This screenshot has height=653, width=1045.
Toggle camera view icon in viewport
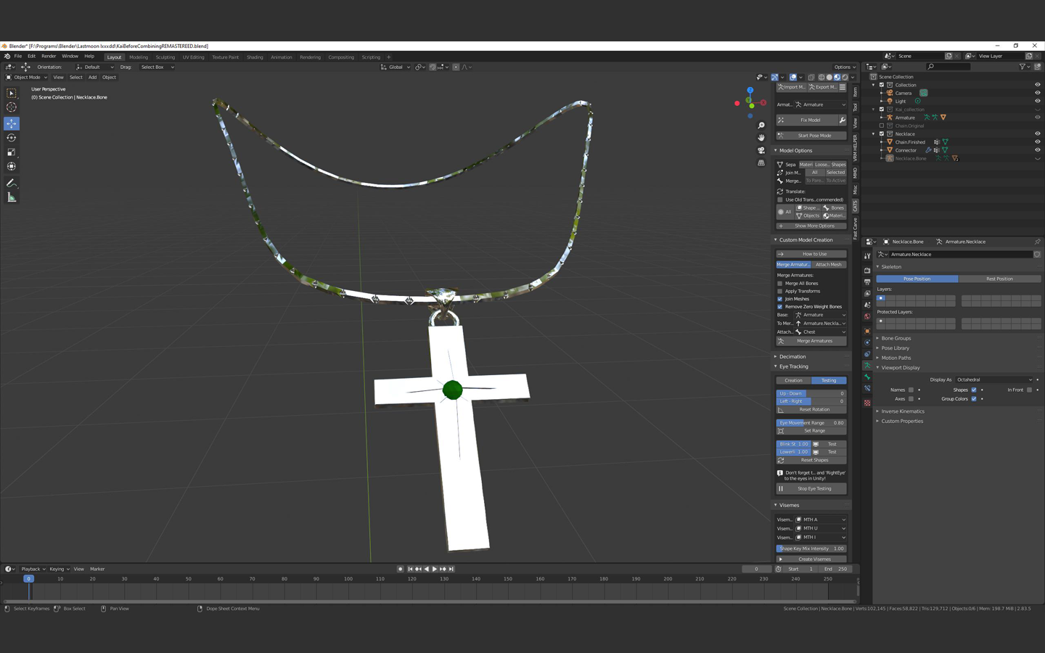(x=761, y=150)
